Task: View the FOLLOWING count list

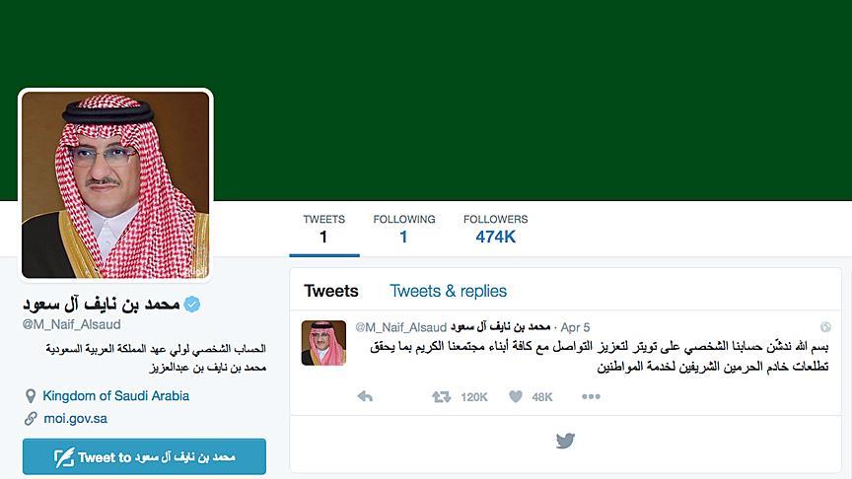Action: point(403,229)
